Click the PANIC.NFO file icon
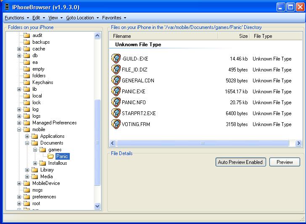The image size is (306, 224). click(116, 103)
